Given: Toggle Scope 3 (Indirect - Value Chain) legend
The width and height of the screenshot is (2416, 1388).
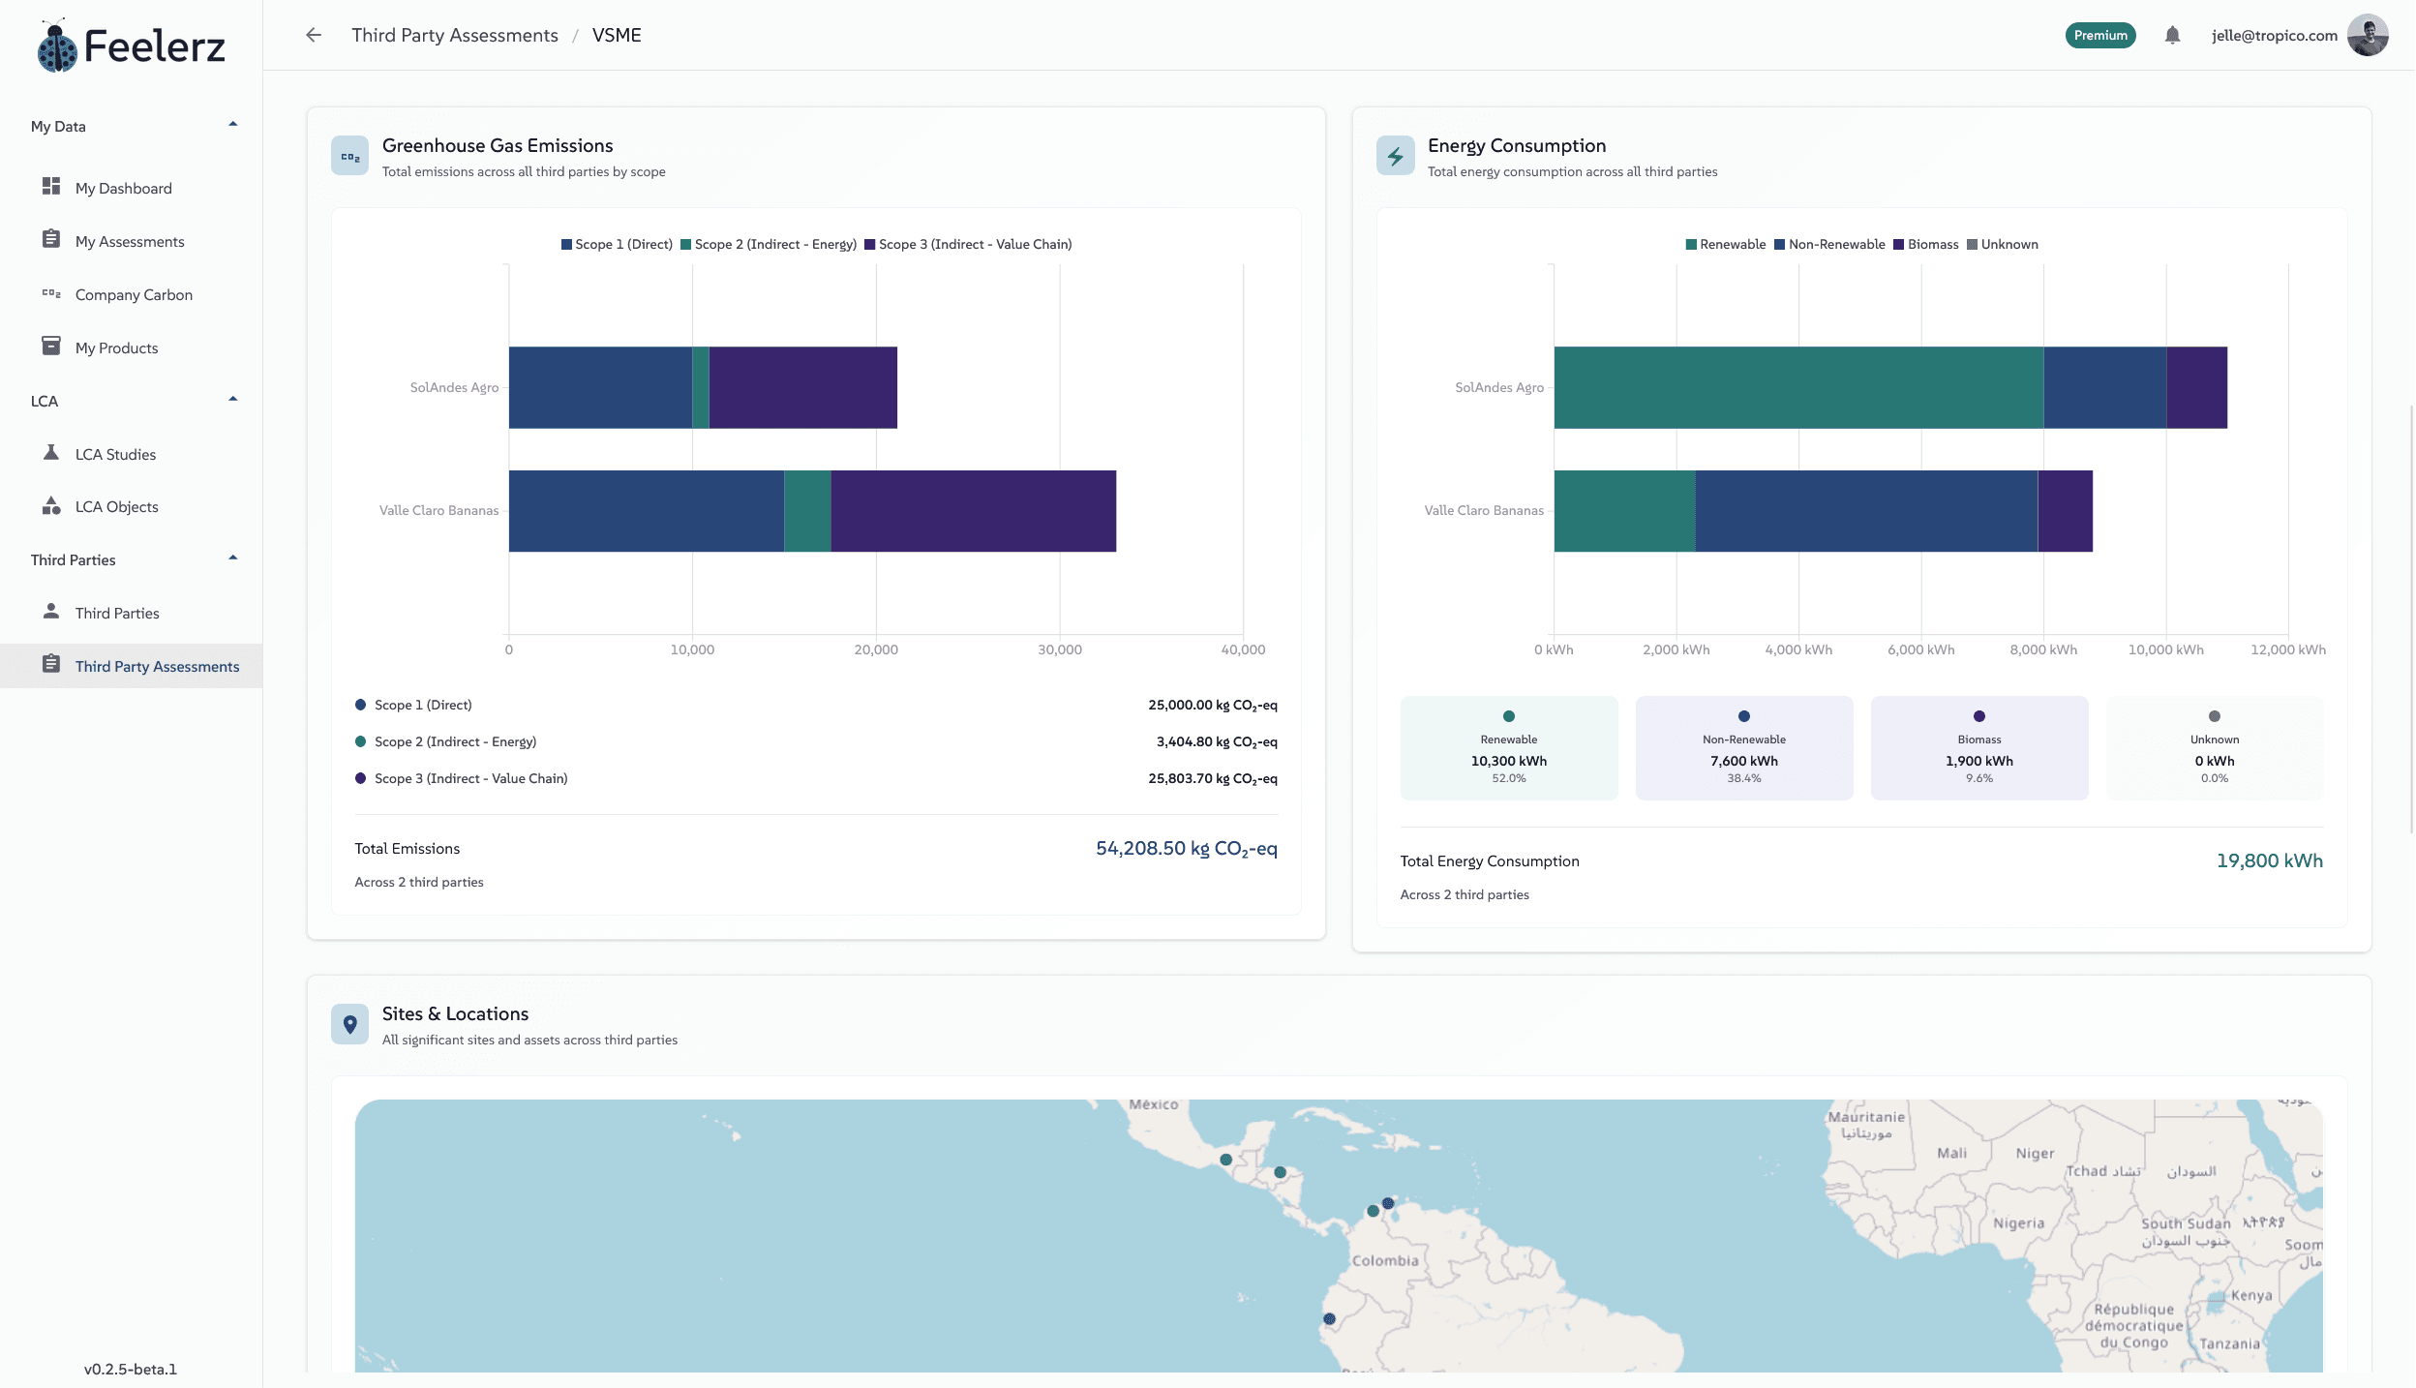Looking at the screenshot, I should tap(968, 244).
